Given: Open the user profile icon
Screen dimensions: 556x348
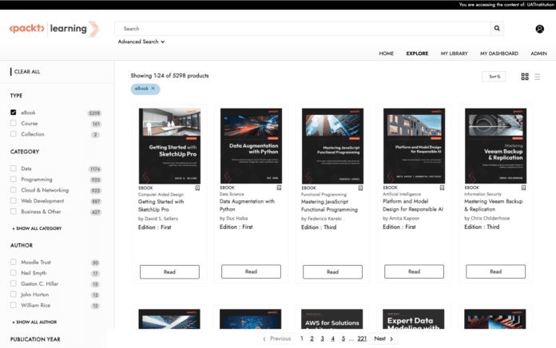Looking at the screenshot, I should (x=539, y=29).
